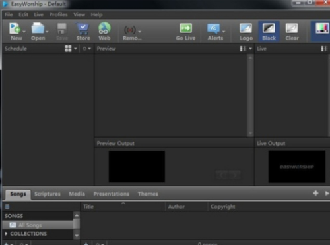Click the Remote control icon
The image size is (330, 245).
(130, 30)
